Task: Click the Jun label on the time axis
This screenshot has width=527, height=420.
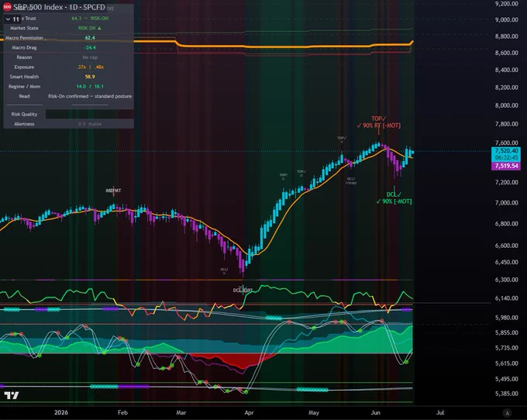Action: tap(375, 412)
